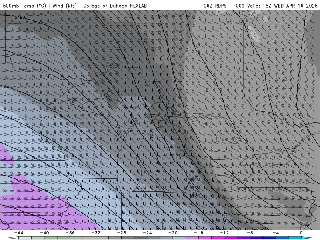
Task: Click the -16 colorbar tick label
Action: point(198,233)
